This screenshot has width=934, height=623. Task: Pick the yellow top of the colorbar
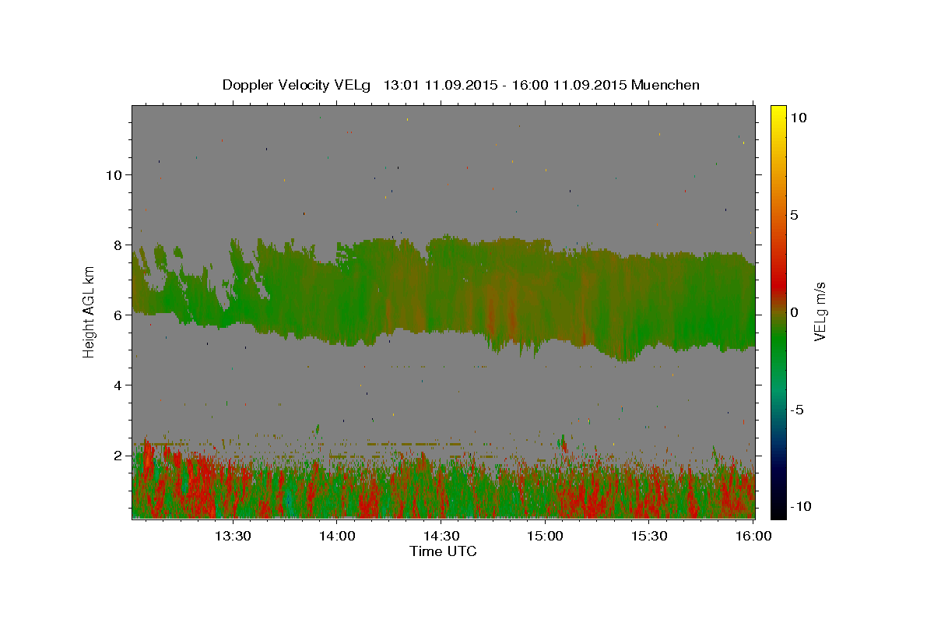pyautogui.click(x=778, y=113)
